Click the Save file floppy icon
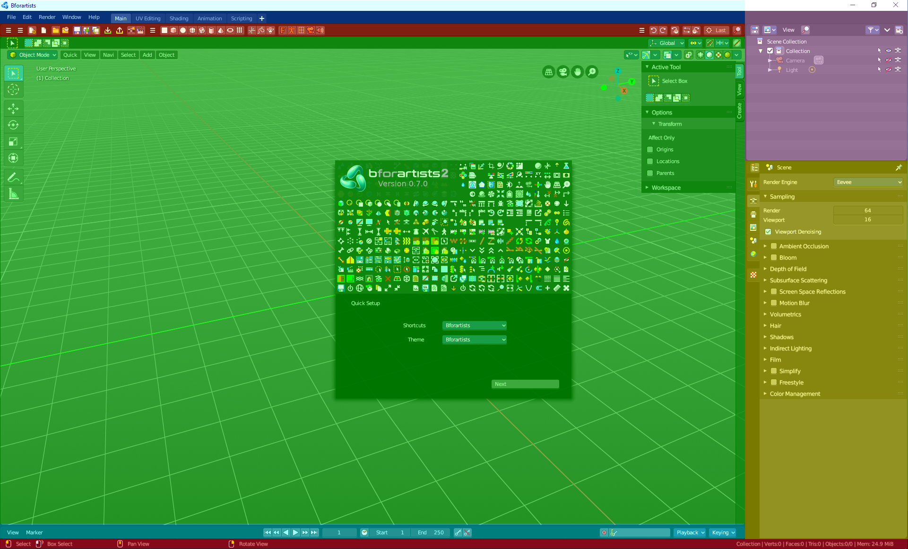Image resolution: width=908 pixels, height=549 pixels. click(x=77, y=30)
